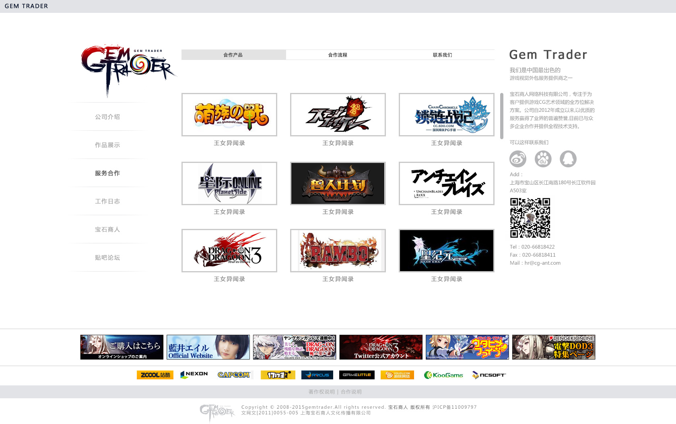Click the 文网文[2011]0055-005 license text
Image resolution: width=676 pixels, height=424 pixels.
pyautogui.click(x=270, y=413)
